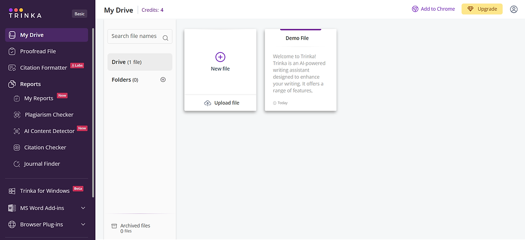The image size is (525, 240).
Task: Click the purple plus circle for New file
Action: click(x=220, y=57)
